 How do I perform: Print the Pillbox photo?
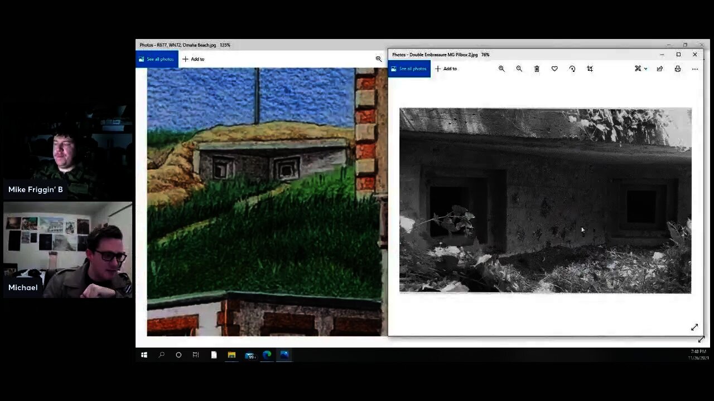pos(678,69)
